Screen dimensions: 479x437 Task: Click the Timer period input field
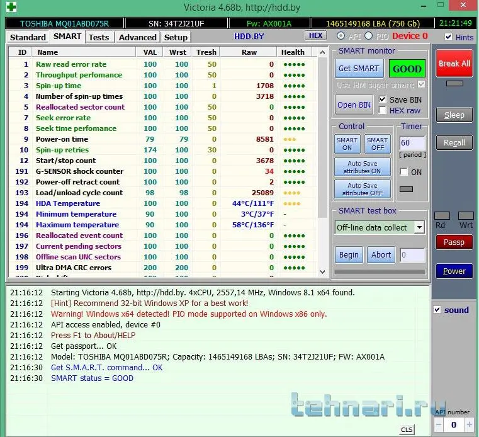(x=412, y=143)
